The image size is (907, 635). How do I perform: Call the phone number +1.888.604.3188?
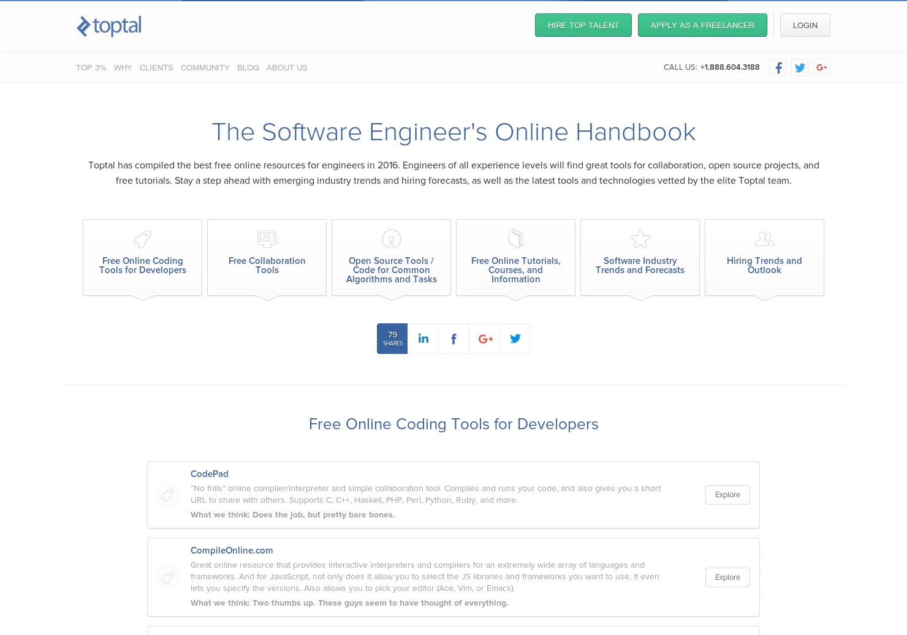click(730, 67)
